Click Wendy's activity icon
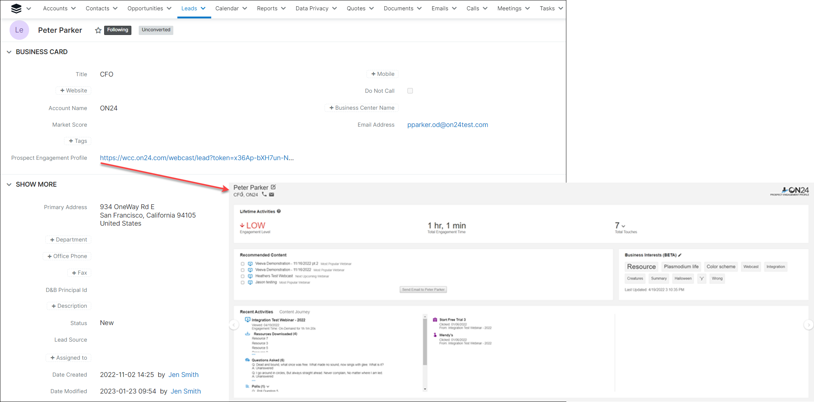This screenshot has width=814, height=402. click(435, 335)
